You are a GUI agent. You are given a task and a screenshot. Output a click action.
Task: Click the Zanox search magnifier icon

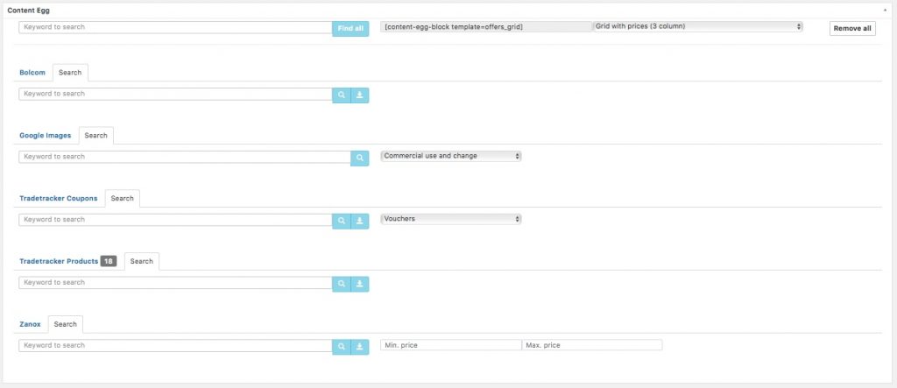[342, 347]
